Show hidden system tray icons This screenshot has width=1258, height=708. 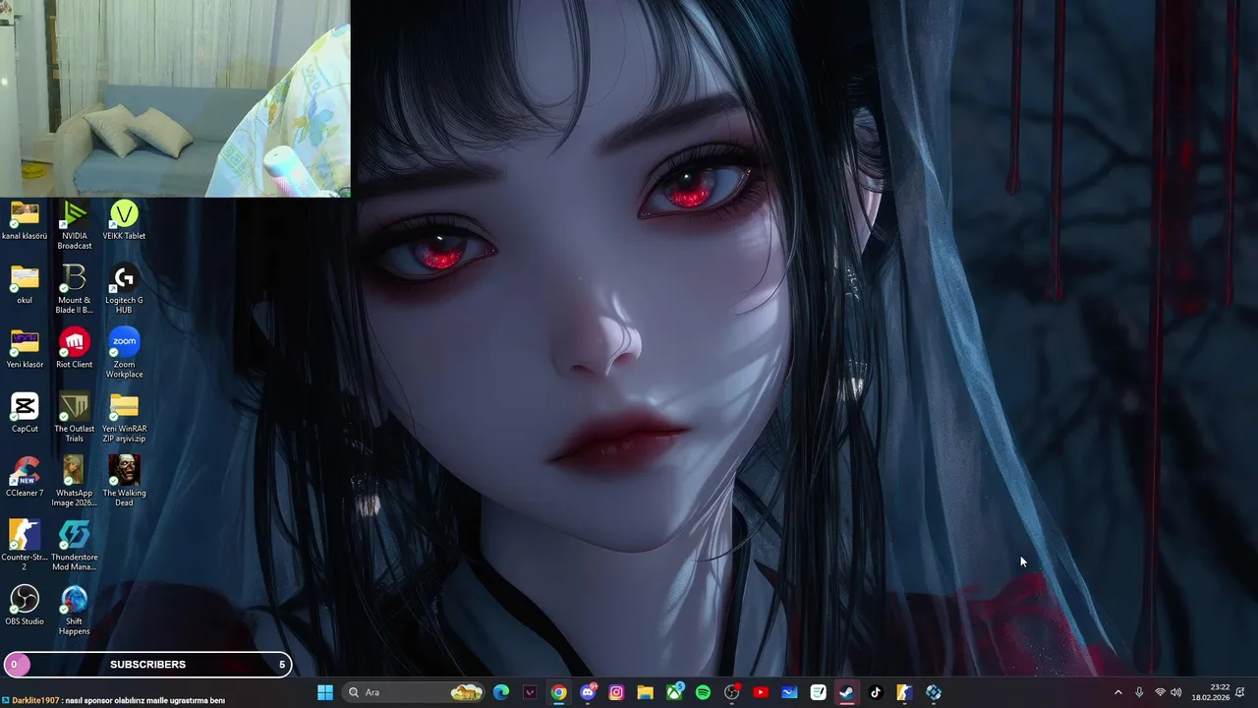[x=1117, y=692]
